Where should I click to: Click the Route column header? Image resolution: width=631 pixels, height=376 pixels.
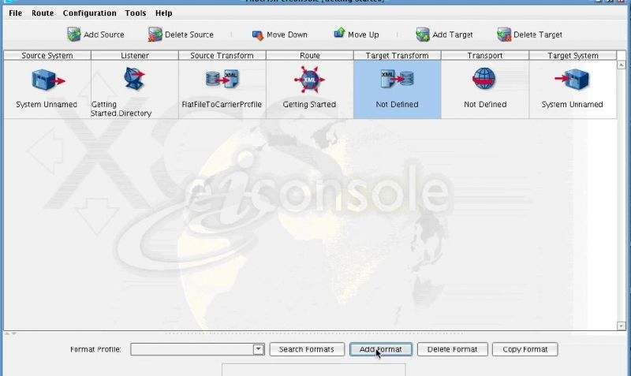point(310,55)
